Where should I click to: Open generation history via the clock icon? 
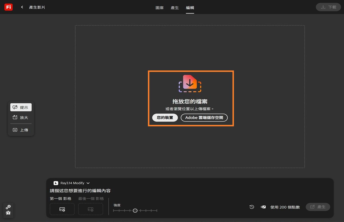pos(251,207)
